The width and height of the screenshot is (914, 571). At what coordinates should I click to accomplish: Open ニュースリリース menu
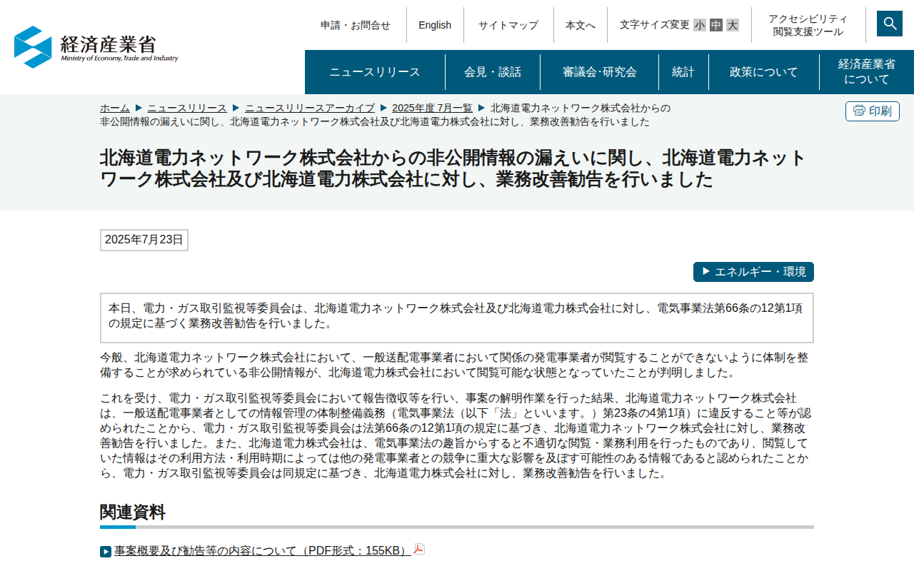pos(375,72)
